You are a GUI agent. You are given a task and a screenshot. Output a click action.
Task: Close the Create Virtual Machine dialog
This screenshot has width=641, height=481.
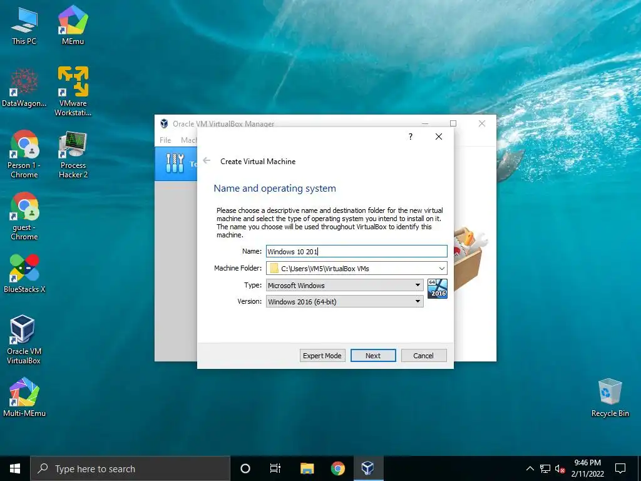[x=439, y=137]
